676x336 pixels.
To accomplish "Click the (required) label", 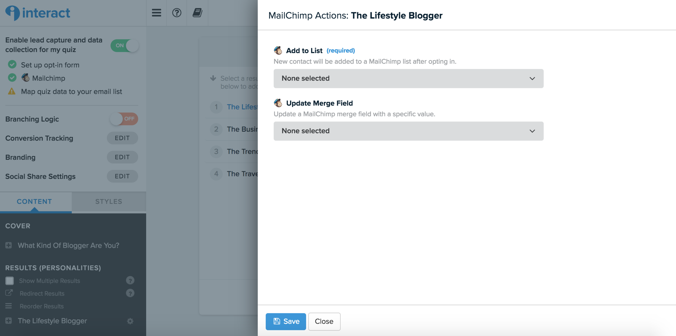I will coord(341,51).
